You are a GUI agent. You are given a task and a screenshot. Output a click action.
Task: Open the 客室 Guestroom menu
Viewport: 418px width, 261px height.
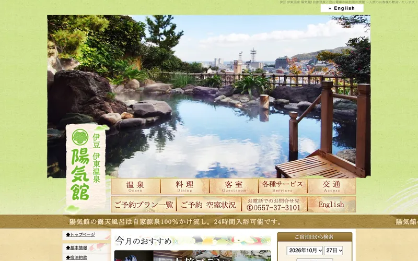[x=234, y=186]
